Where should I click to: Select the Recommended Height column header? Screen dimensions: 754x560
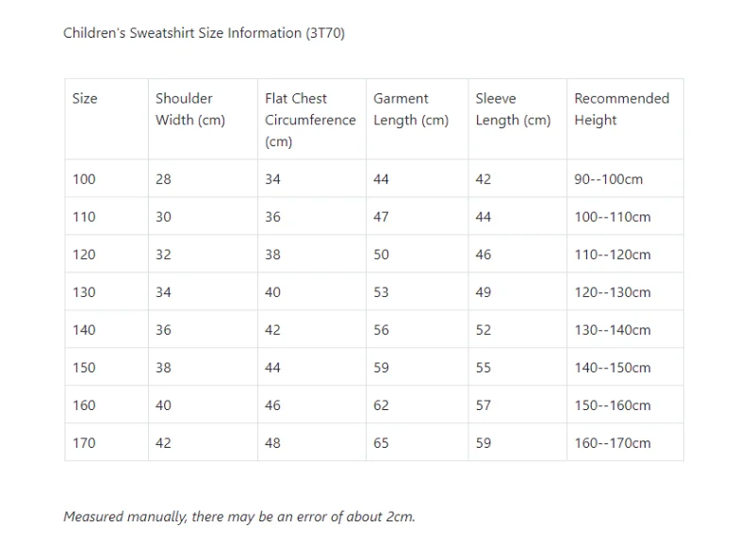[x=621, y=109]
